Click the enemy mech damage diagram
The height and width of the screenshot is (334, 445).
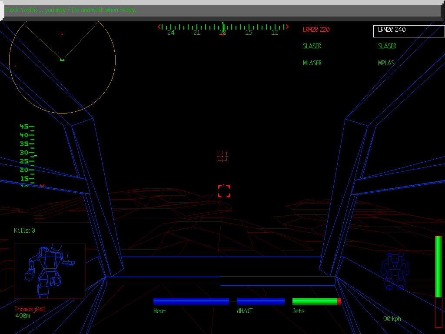click(x=49, y=271)
